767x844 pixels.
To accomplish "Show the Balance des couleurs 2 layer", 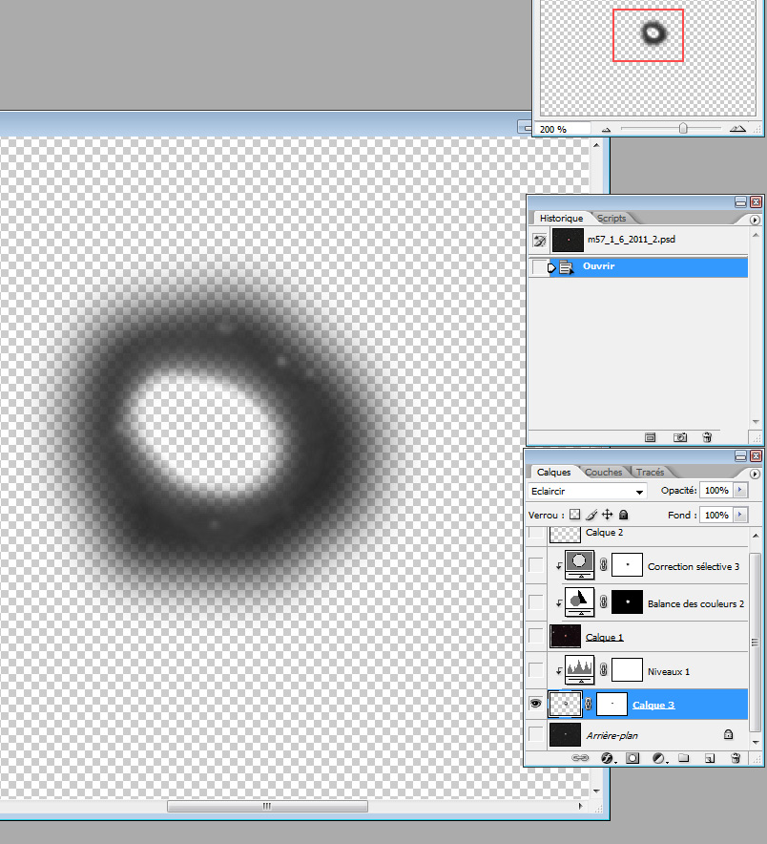I will coord(536,601).
